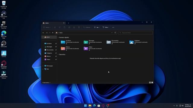This screenshot has height=108, width=193.
Task: Expand address bar history dropdown
Action: [112, 33]
